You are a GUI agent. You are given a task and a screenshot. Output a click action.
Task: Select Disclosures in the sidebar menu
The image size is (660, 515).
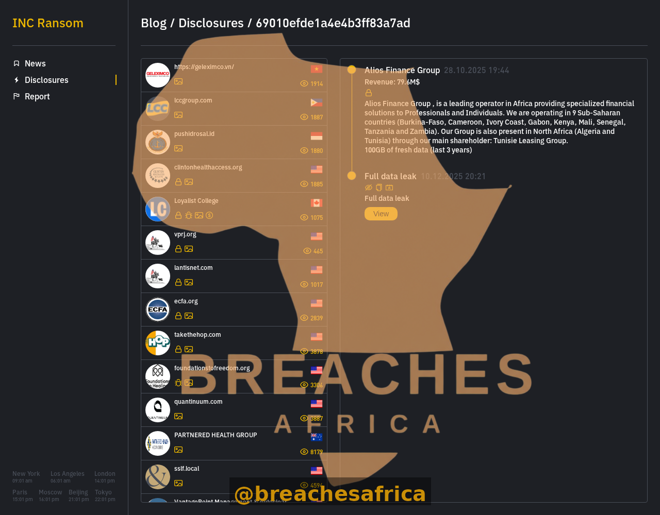46,80
